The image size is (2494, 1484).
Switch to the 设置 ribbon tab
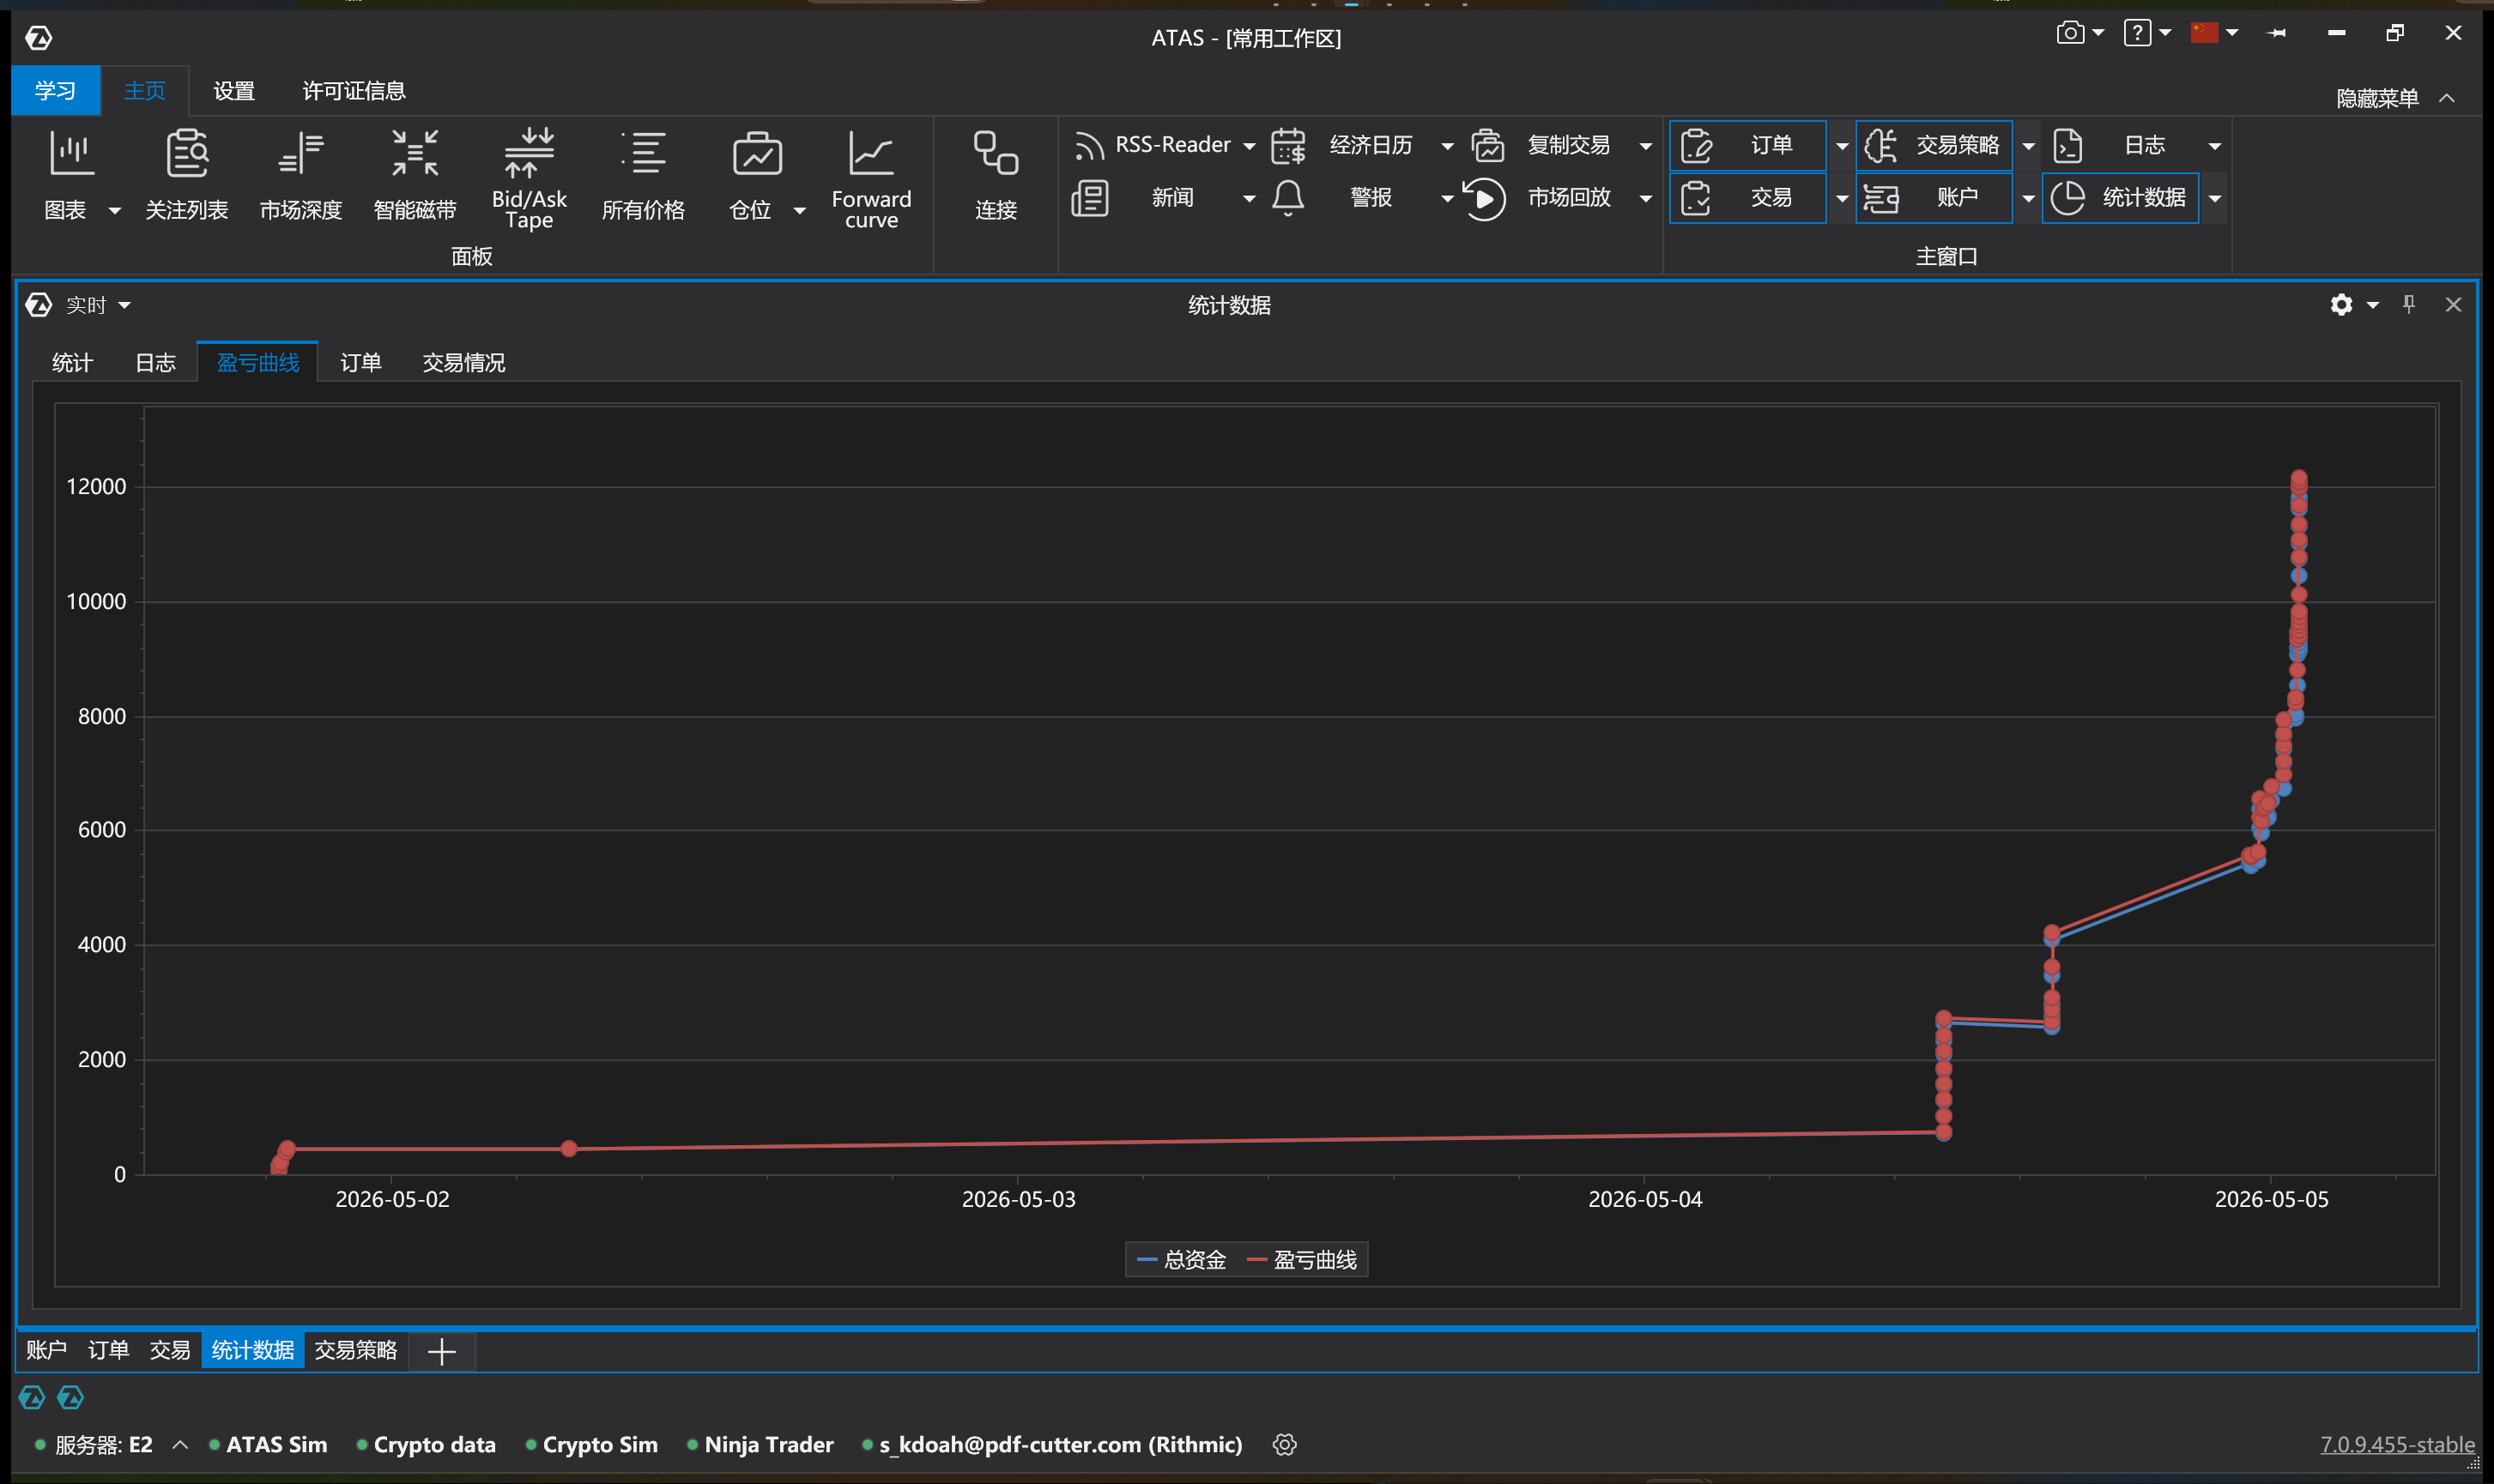pyautogui.click(x=234, y=91)
